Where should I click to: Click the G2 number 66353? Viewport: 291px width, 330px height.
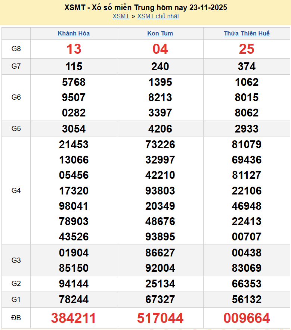coord(247,284)
